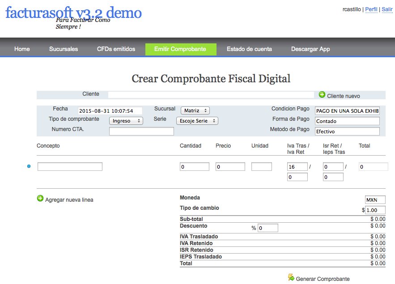Select the Descuento percentage field
The width and height of the screenshot is (395, 284).
268,228
